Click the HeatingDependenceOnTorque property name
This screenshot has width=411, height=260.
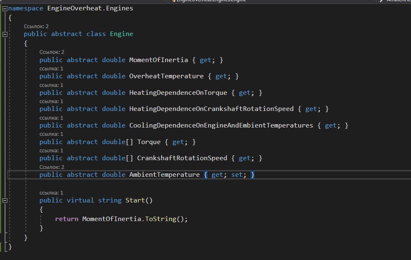178,93
